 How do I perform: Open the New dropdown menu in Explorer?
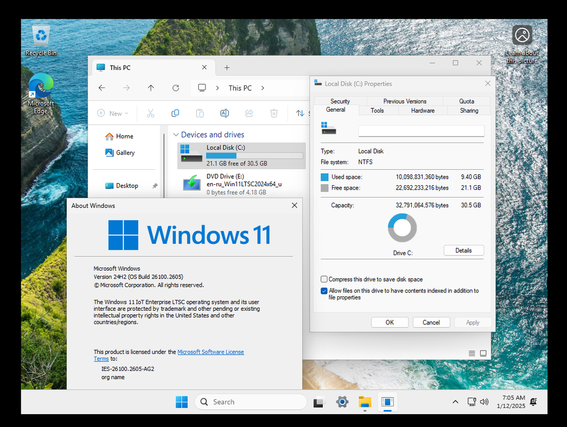[x=113, y=113]
